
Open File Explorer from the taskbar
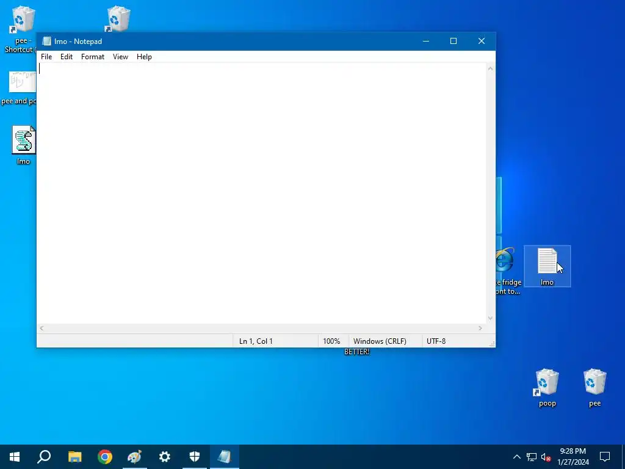click(x=74, y=457)
